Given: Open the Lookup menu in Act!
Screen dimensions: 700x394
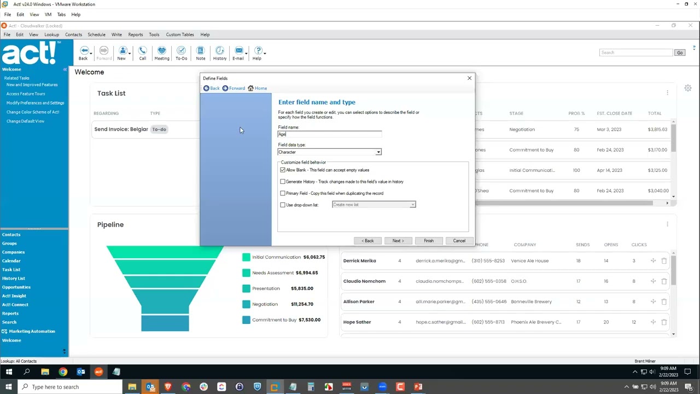Looking at the screenshot, I should click(x=51, y=34).
